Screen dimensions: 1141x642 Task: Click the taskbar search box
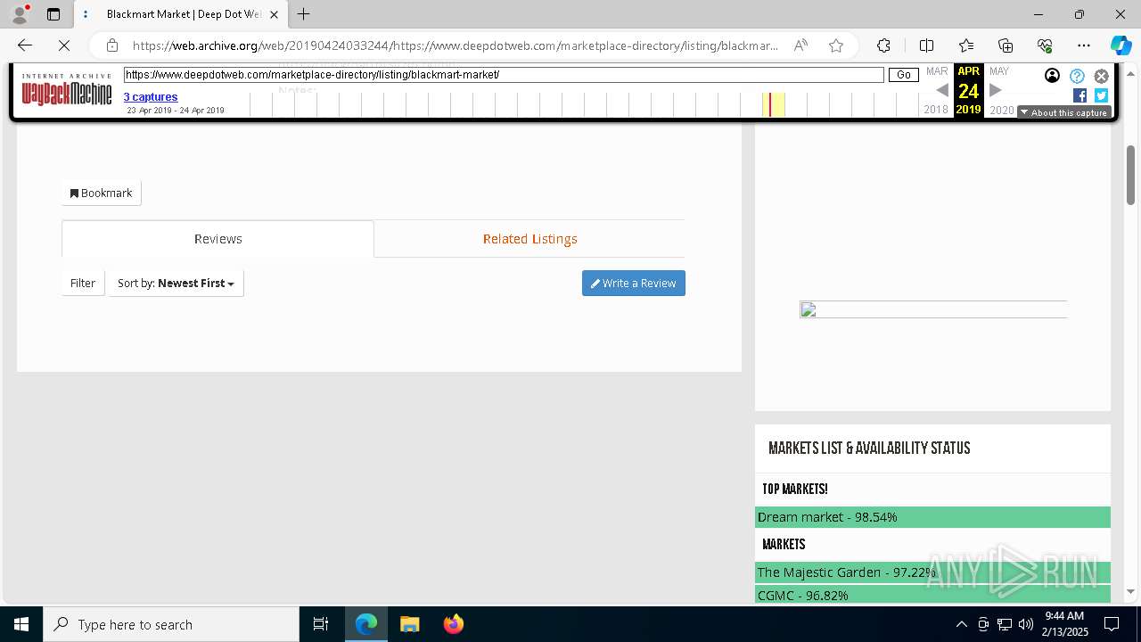click(x=171, y=624)
